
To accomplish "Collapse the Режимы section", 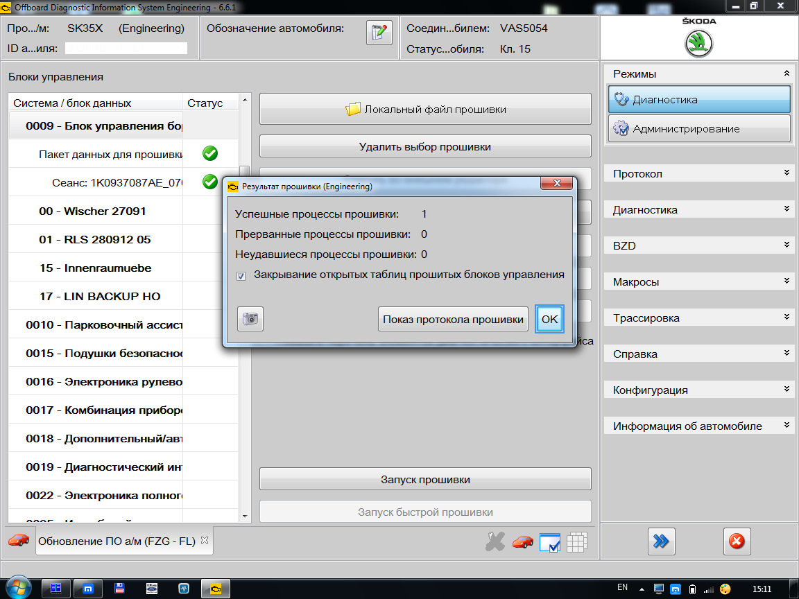I will point(787,73).
